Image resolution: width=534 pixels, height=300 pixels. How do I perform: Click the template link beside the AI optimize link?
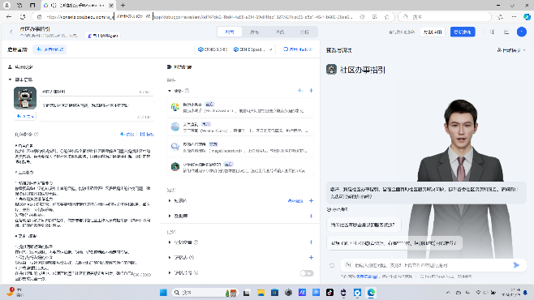coord(147,135)
